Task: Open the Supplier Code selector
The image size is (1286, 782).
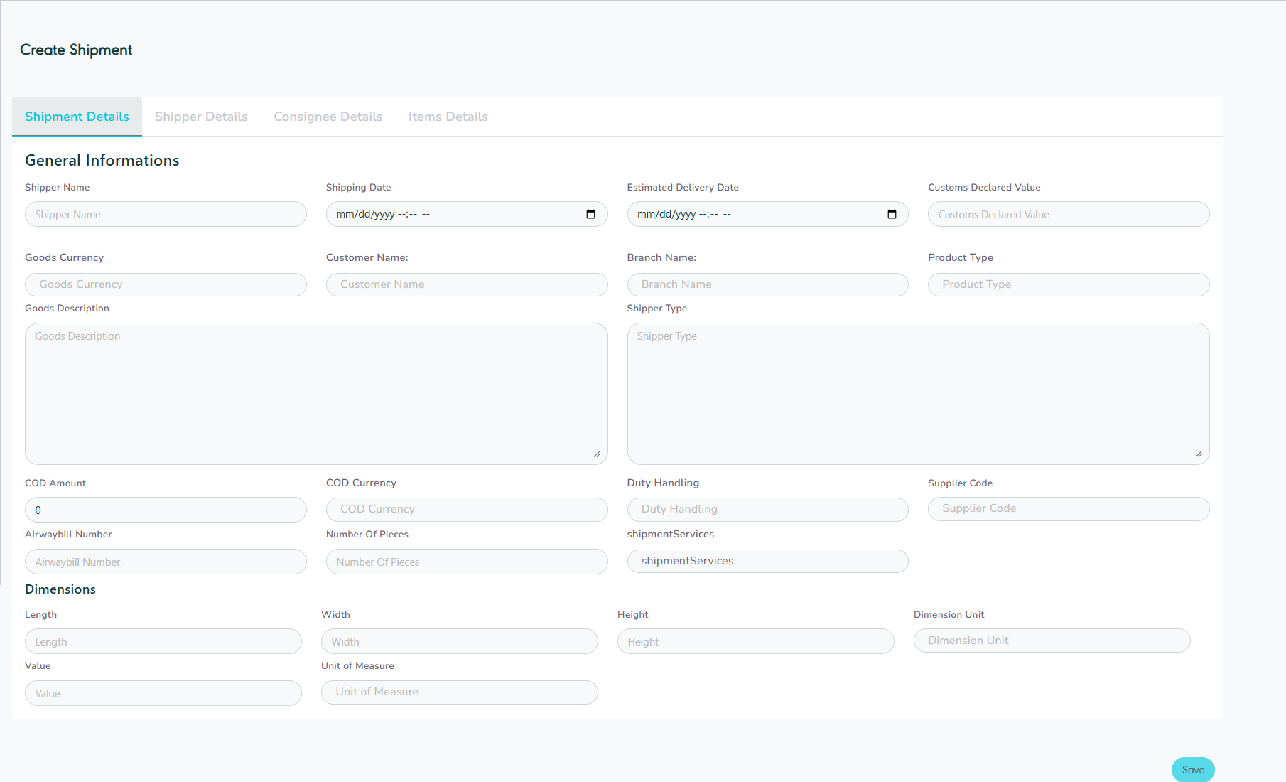Action: click(1069, 508)
